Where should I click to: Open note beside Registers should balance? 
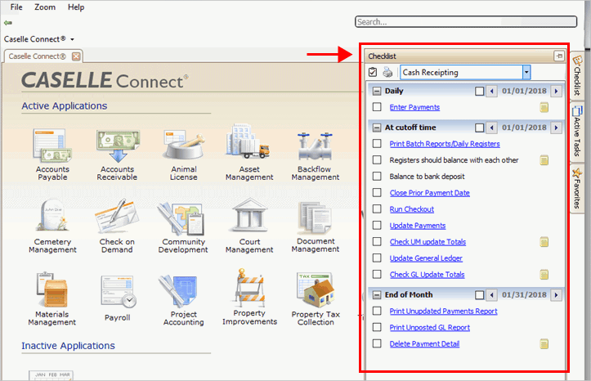[x=544, y=160]
